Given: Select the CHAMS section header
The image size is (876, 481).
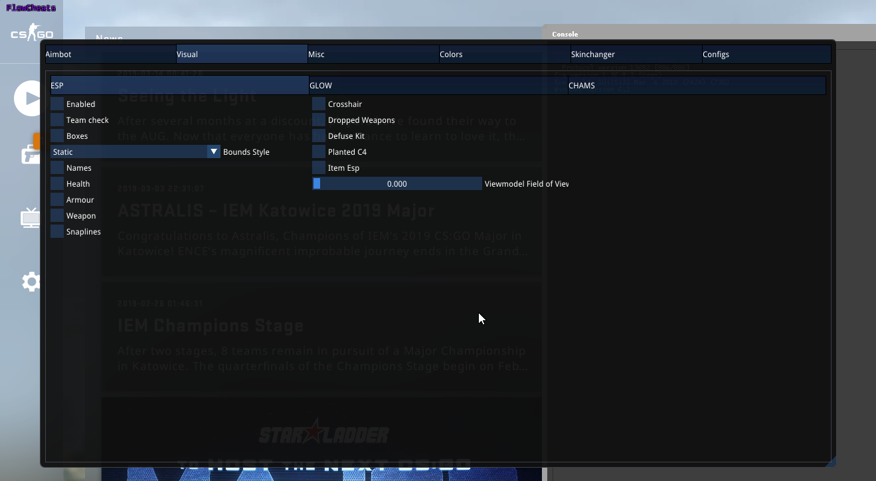Looking at the screenshot, I should pyautogui.click(x=696, y=86).
